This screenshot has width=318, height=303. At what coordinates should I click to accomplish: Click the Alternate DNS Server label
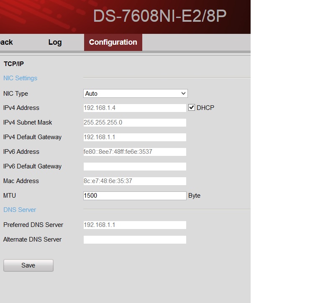[33, 239]
